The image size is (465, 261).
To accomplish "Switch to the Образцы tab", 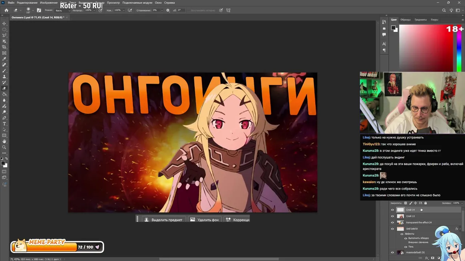I will (405, 20).
